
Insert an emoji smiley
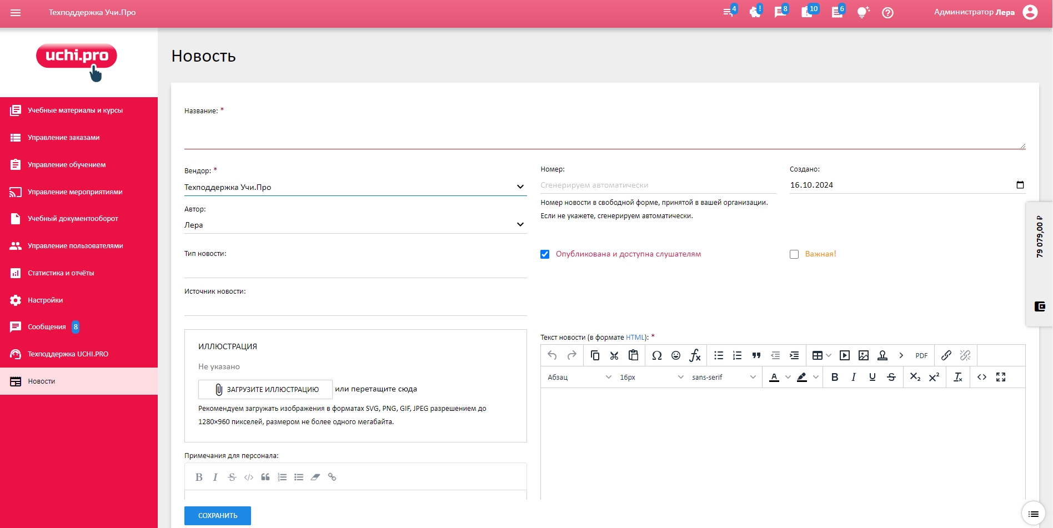[676, 355]
